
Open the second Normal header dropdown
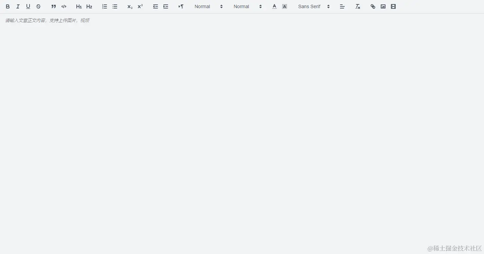(x=248, y=6)
